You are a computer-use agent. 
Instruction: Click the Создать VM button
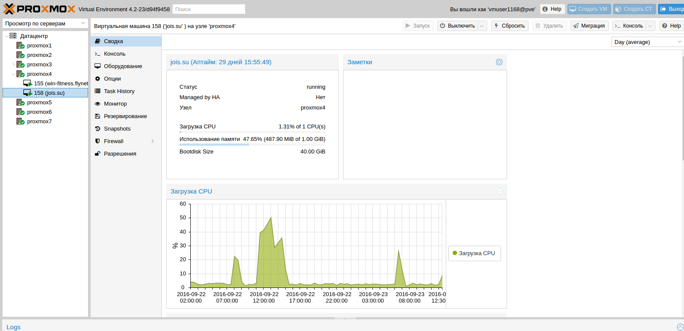[x=589, y=9]
